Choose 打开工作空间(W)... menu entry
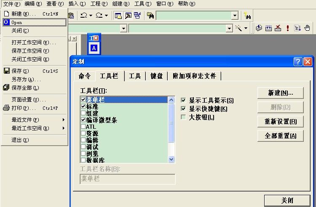316x207 pixels. pyautogui.click(x=34, y=42)
